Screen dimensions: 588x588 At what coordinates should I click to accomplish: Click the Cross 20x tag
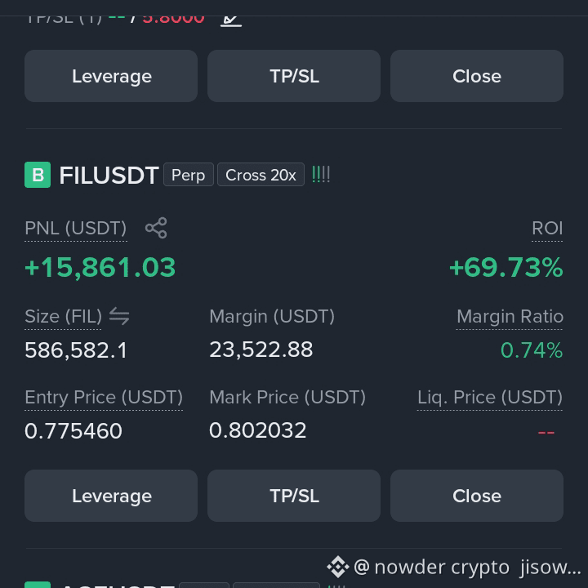[261, 175]
